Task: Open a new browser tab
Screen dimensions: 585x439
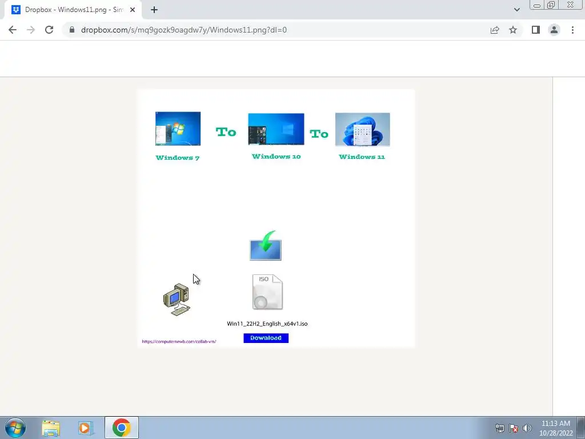Action: point(154,10)
